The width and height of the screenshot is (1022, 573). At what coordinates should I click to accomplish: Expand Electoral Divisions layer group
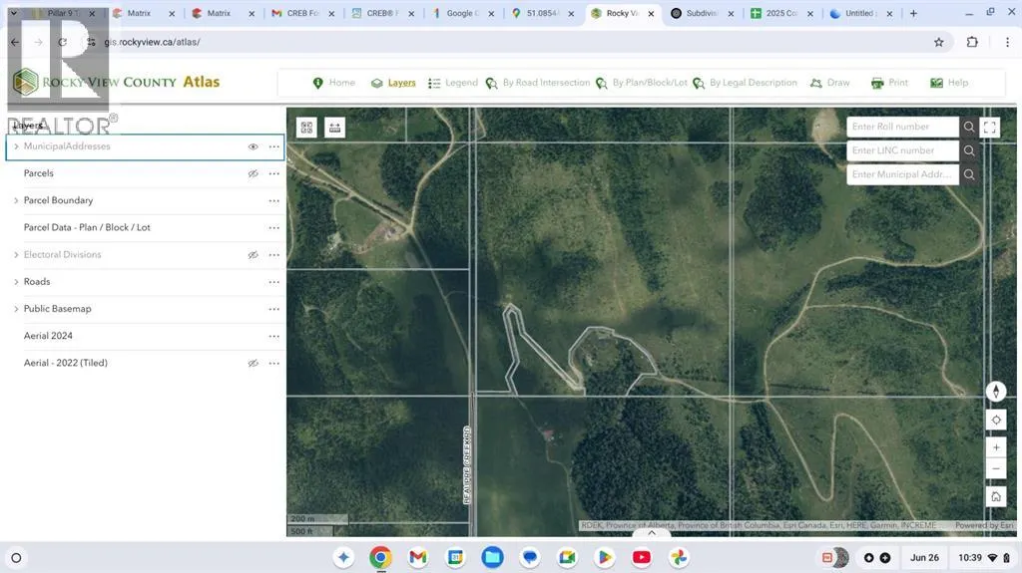pos(16,254)
